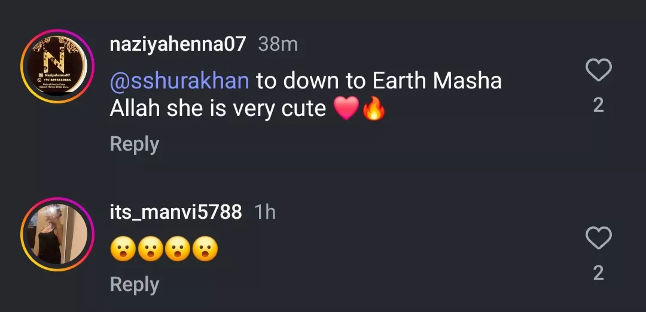Open the @sshurakhan mention

click(x=179, y=81)
